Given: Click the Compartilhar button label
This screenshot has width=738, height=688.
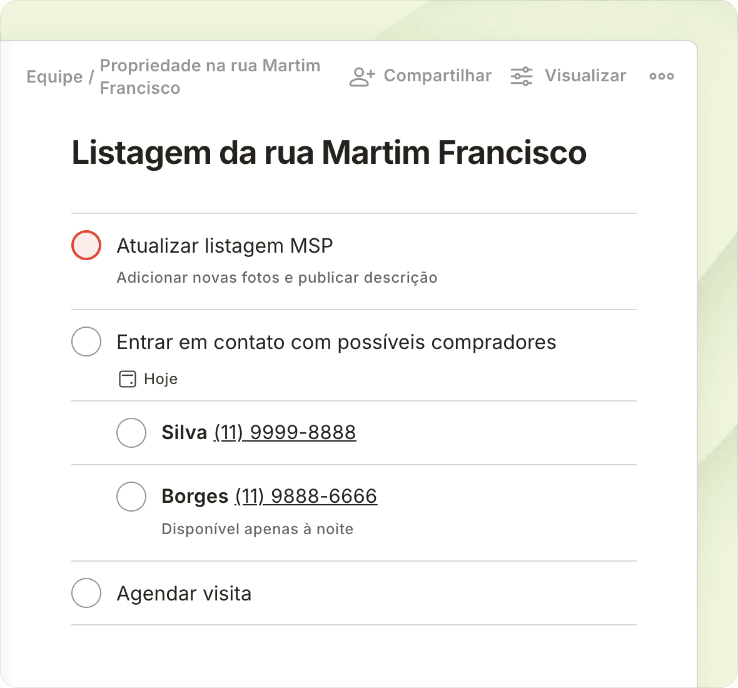Looking at the screenshot, I should 437,76.
